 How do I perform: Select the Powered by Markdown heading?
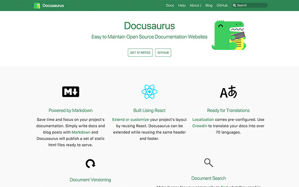(71, 110)
